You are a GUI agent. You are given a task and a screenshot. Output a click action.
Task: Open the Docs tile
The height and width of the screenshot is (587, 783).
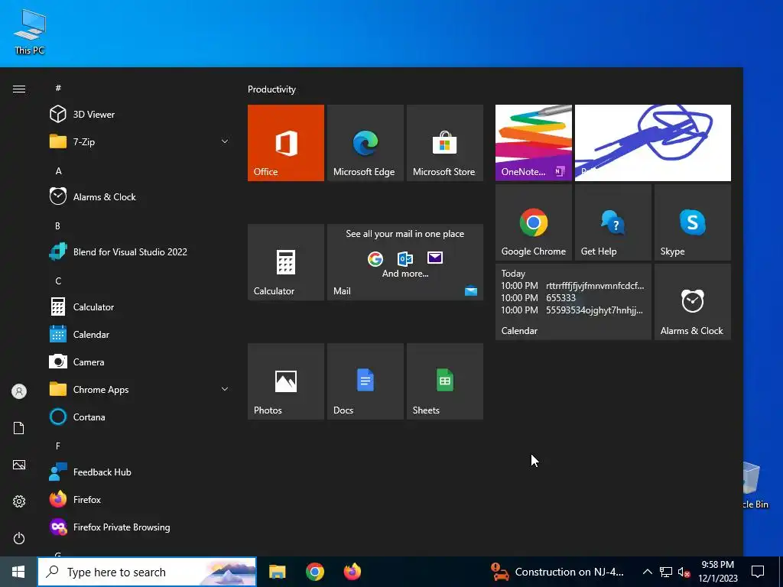pos(365,381)
